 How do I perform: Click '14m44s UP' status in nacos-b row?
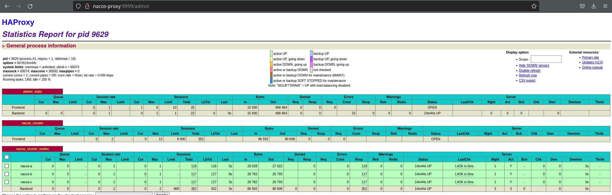tap(423, 174)
